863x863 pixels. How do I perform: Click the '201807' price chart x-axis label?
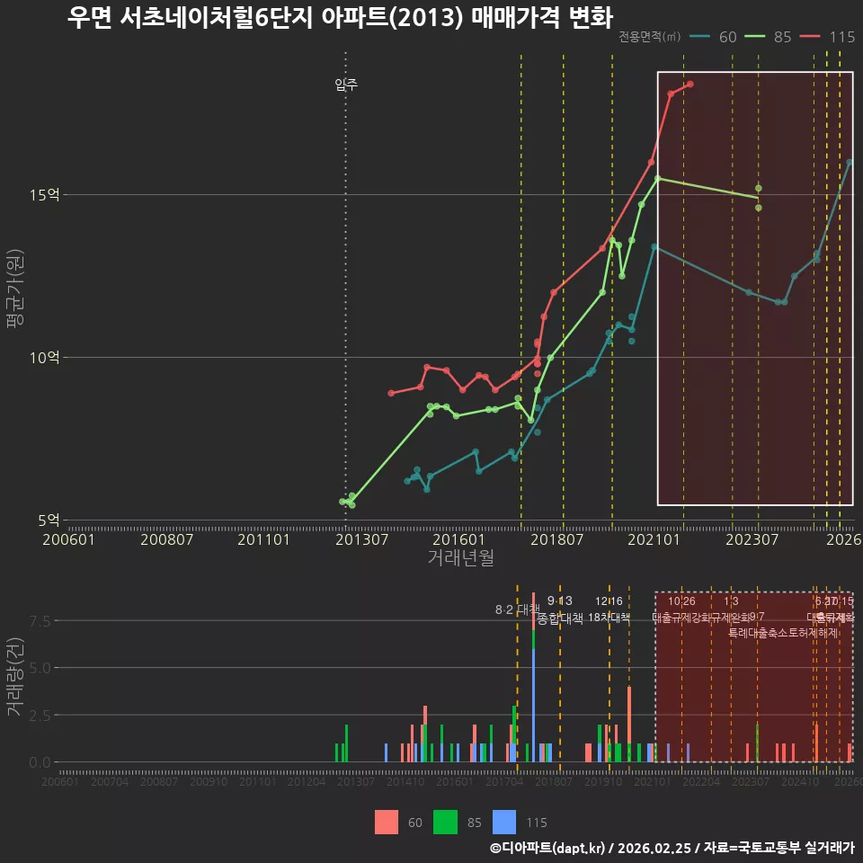coord(556,539)
